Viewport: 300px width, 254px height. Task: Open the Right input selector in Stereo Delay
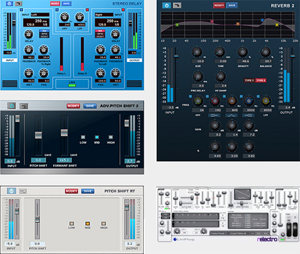104,15
